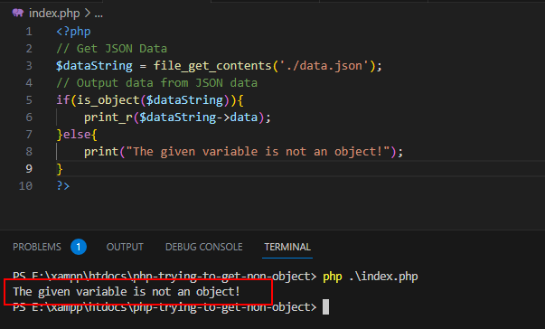This screenshot has width=545, height=329.
Task: Click line number 5 in the gutter
Action: pos(29,100)
